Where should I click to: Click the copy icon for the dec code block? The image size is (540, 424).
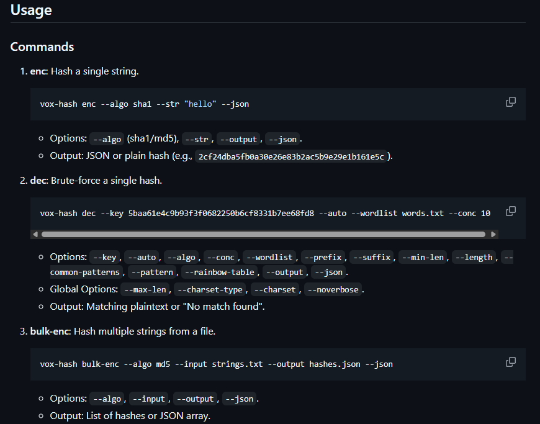point(510,211)
